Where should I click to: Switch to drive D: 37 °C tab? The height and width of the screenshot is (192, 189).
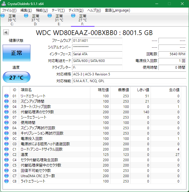36,20
